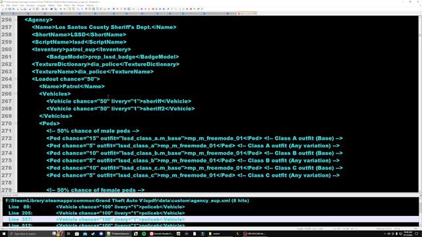The width and height of the screenshot is (422, 237).
Task: Click the Cut toolbar icon
Action: pyautogui.click(x=30, y=9)
